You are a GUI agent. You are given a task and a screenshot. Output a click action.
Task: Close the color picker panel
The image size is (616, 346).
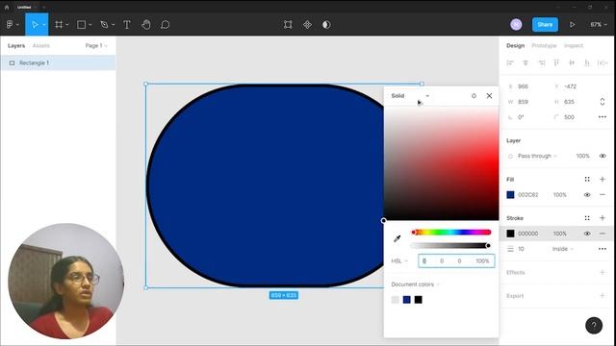click(489, 96)
